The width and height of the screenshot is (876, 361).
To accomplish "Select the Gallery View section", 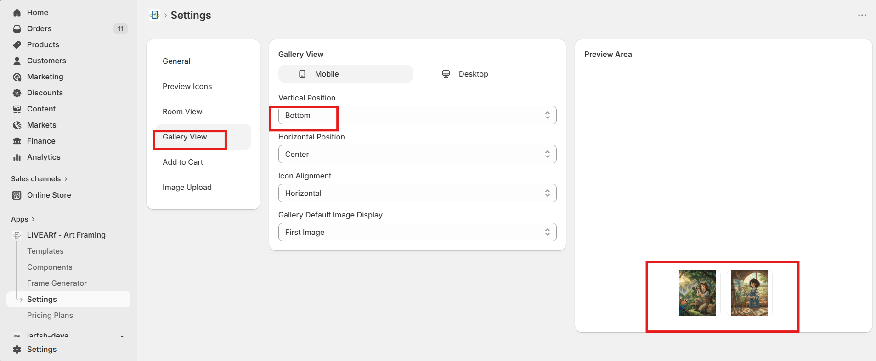I will [203, 137].
